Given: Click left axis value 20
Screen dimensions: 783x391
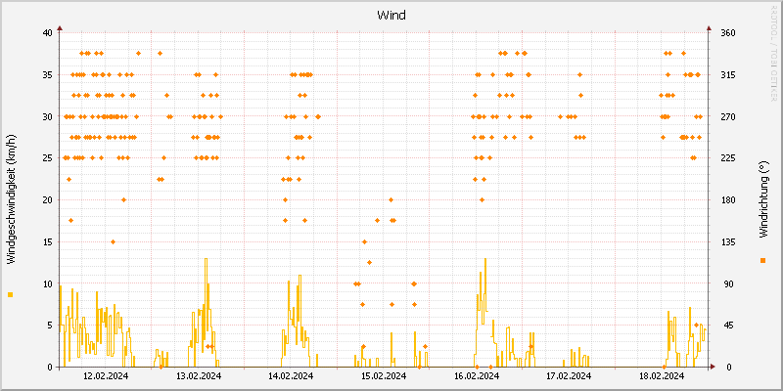Looking at the screenshot, I should (47, 200).
